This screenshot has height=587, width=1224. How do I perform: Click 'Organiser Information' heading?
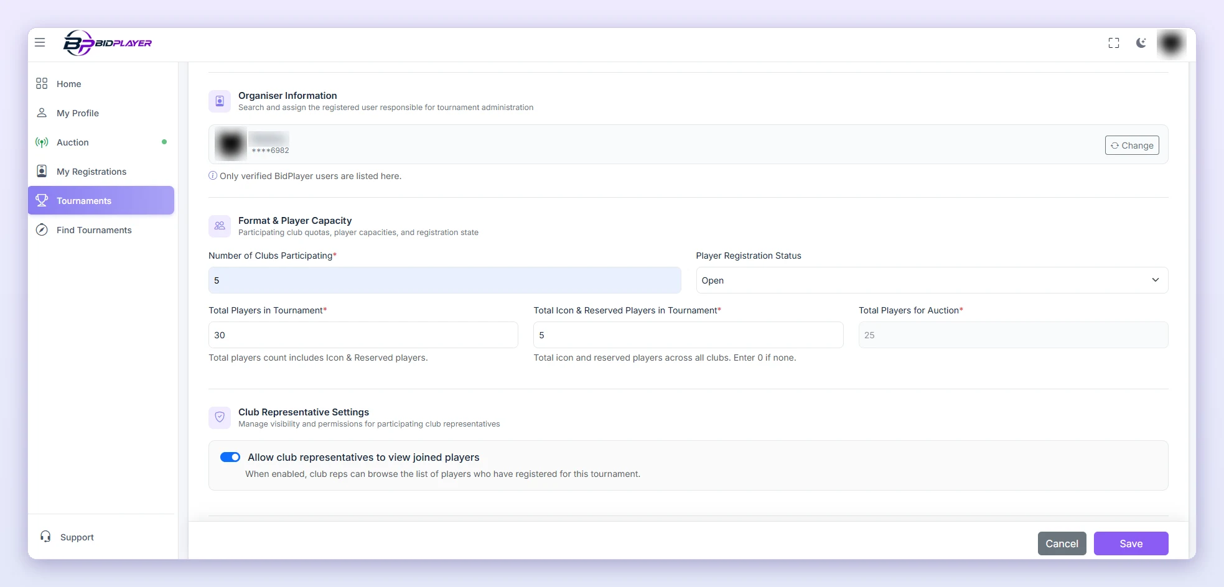287,95
